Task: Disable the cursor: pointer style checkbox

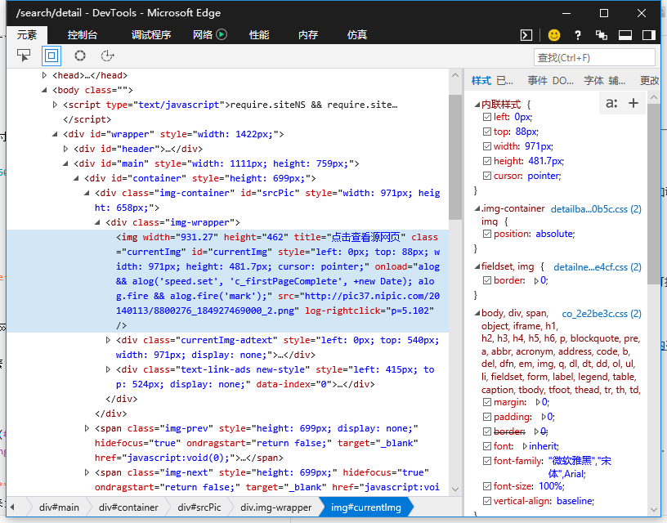Action: point(488,176)
